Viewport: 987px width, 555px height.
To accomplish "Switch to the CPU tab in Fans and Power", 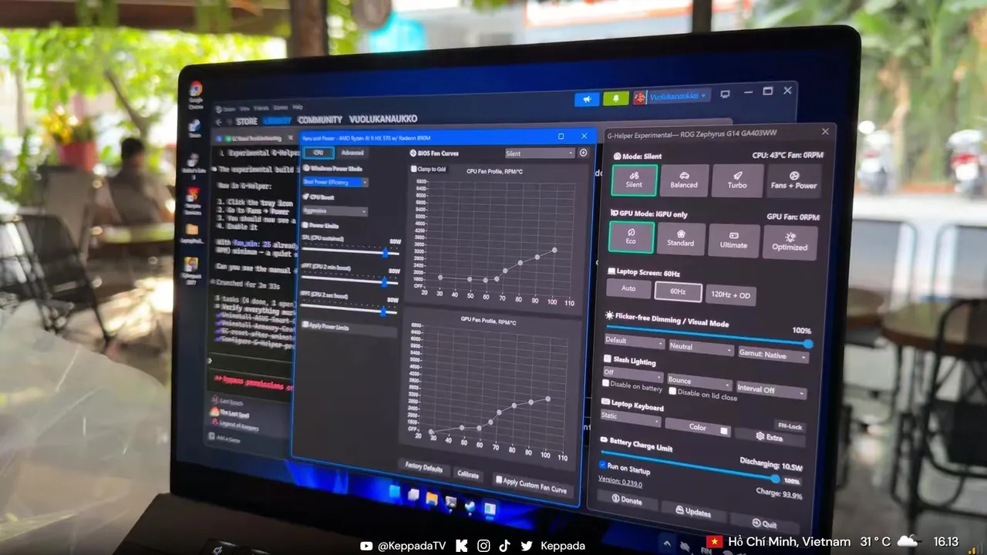I will 318,153.
